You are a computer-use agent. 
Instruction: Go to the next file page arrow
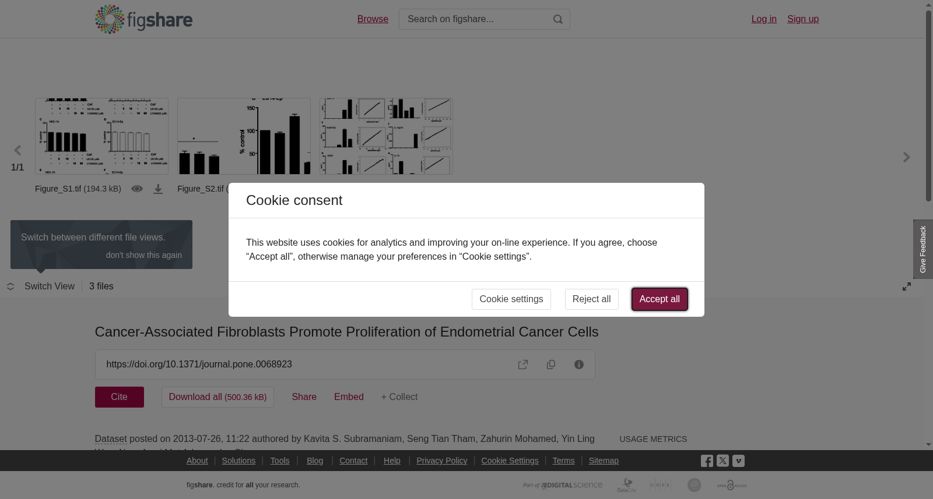click(x=907, y=157)
